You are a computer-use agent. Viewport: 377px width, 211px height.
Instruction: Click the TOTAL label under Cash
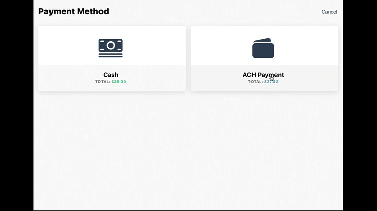[x=103, y=82]
